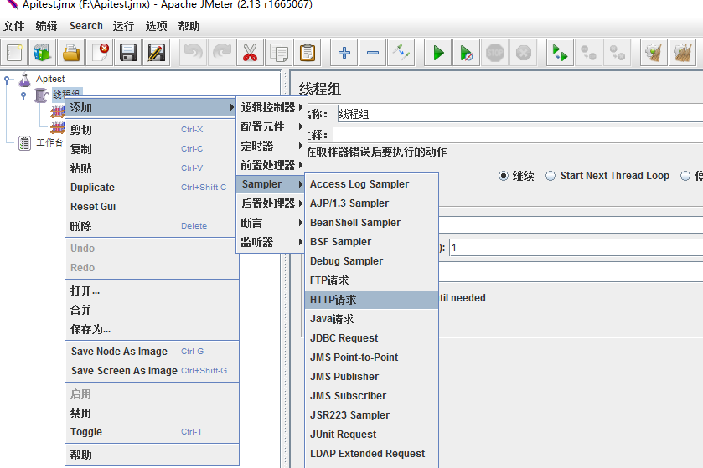Expand the 断言 submenu
This screenshot has height=468, width=703.
click(271, 223)
